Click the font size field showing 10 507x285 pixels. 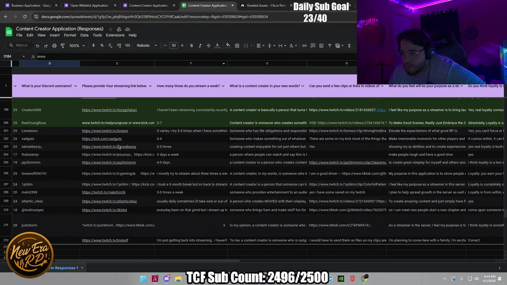tap(173, 46)
